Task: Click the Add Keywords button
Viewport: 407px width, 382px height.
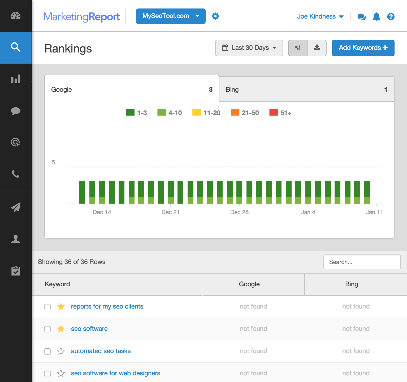Action: (363, 48)
